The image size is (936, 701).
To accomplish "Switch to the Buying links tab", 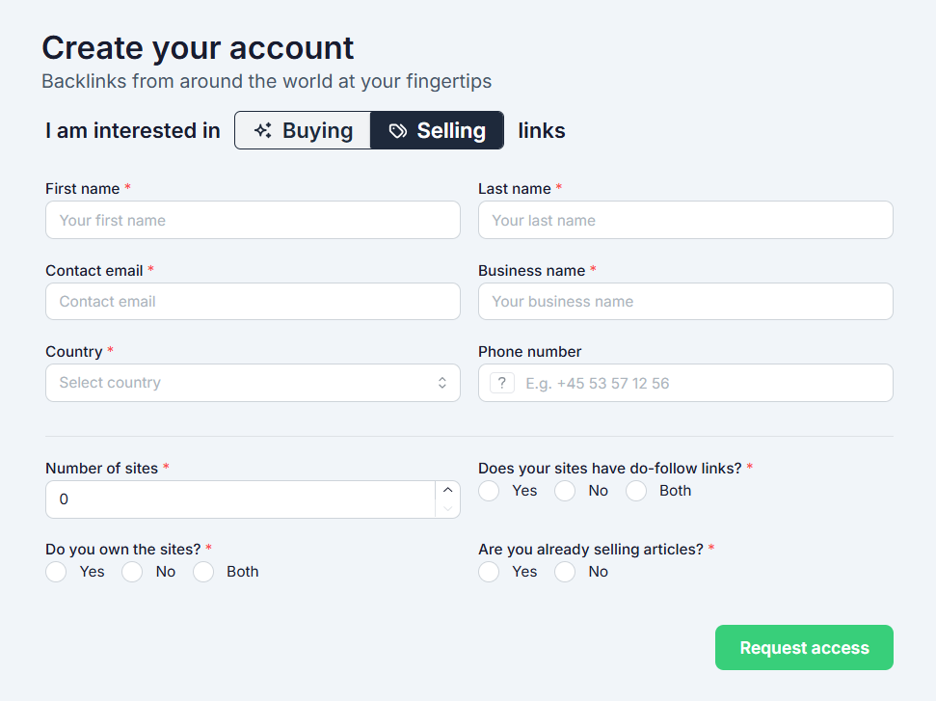I will pos(303,130).
